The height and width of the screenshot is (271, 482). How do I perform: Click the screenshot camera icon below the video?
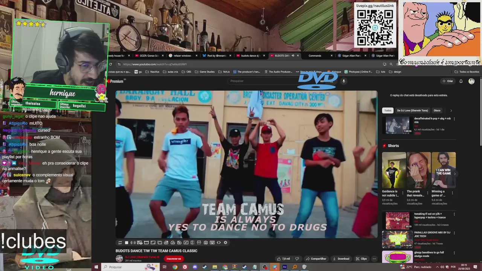click(206, 243)
